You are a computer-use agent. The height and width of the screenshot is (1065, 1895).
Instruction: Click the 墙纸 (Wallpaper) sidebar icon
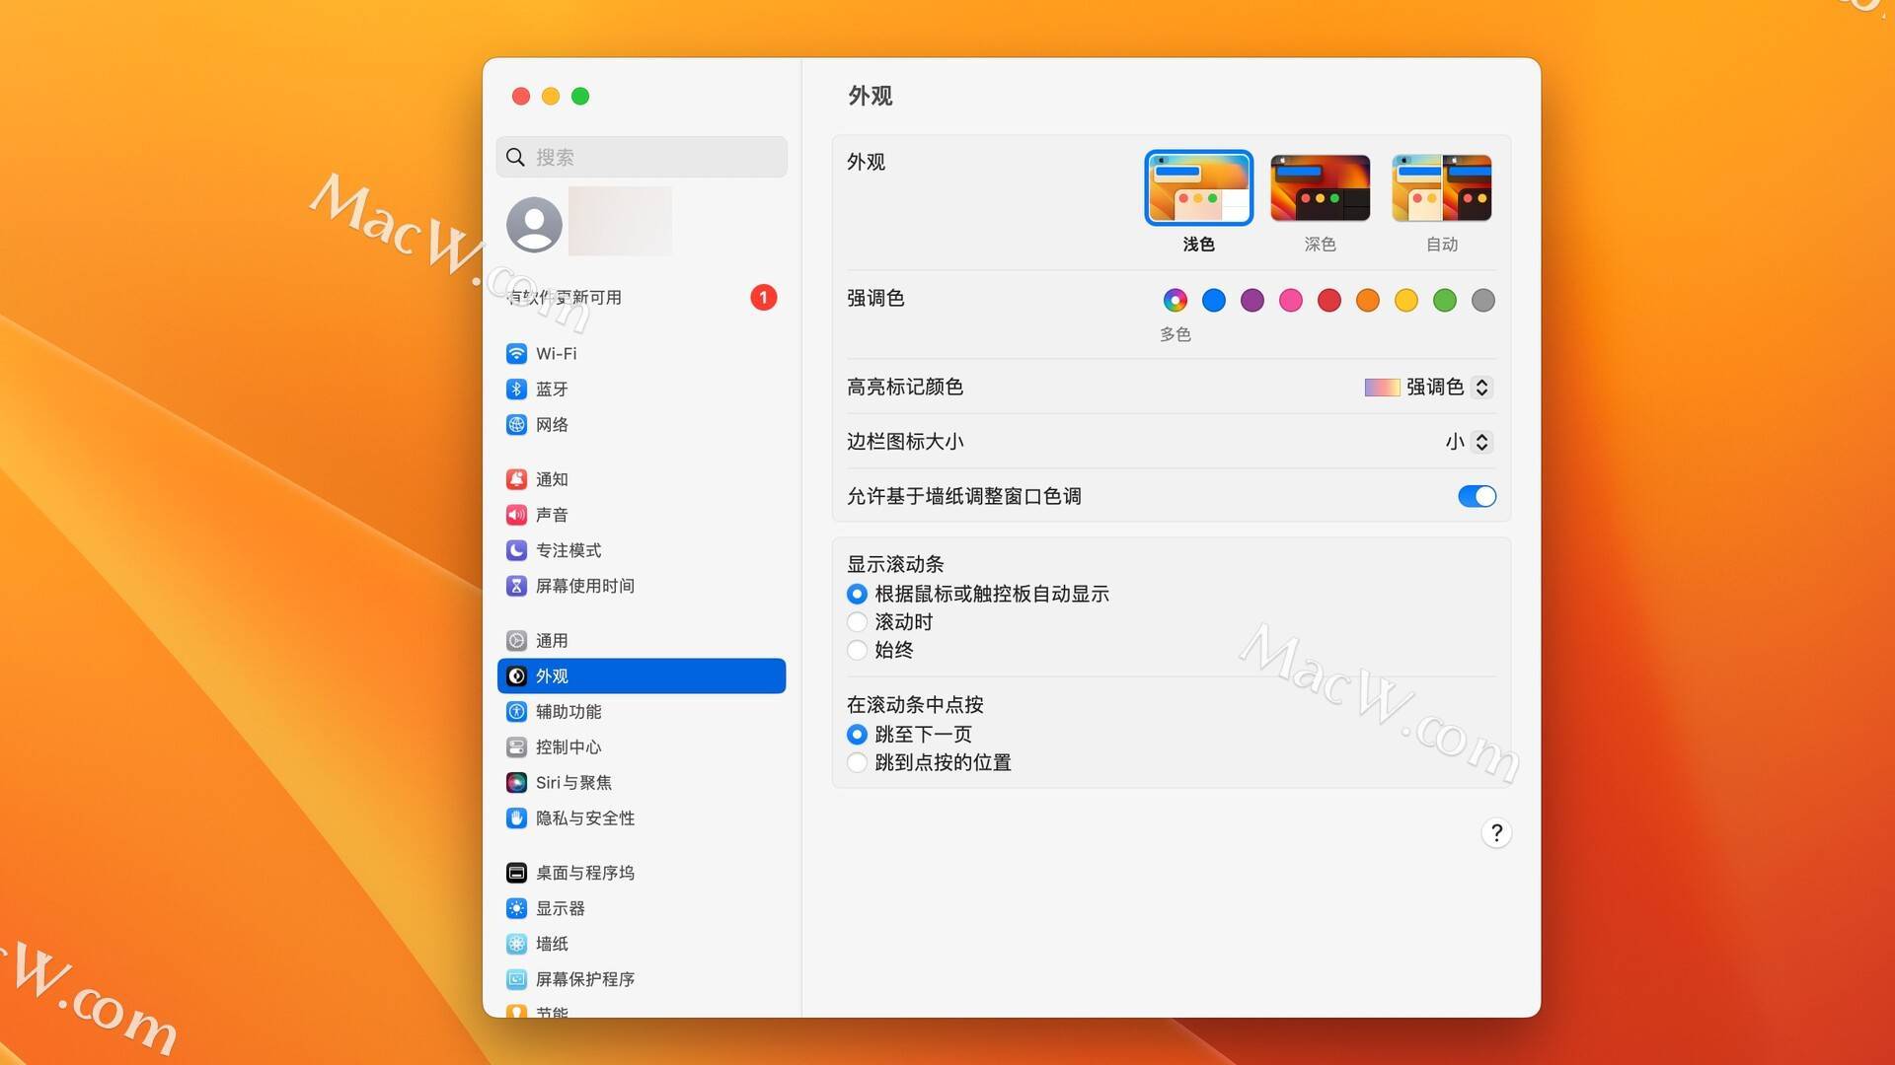point(517,944)
